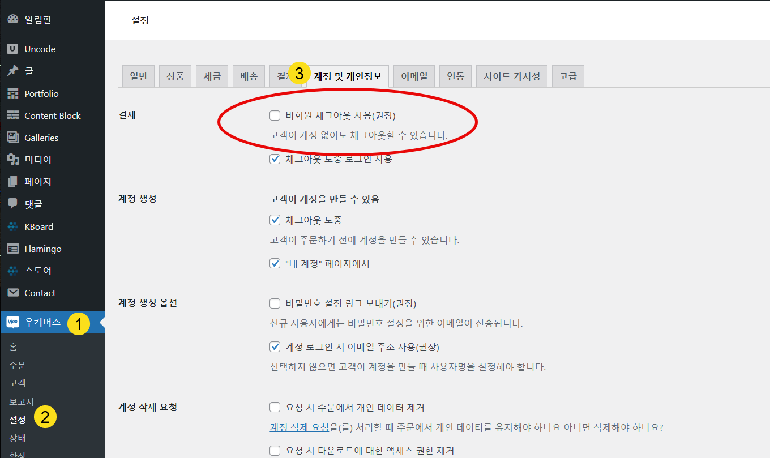Open the 우커머스 WooCommerce icon
Image resolution: width=770 pixels, height=458 pixels.
pyautogui.click(x=12, y=322)
